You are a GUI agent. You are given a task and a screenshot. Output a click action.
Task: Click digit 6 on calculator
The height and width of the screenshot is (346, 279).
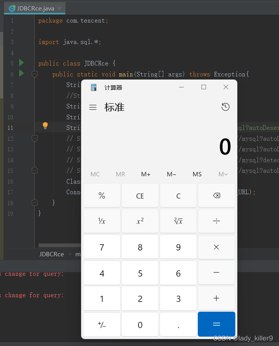pyautogui.click(x=178, y=273)
